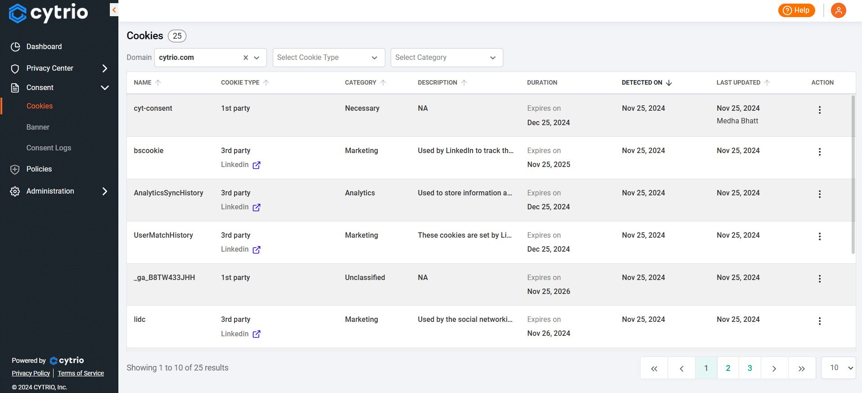Click the UserMatchHistory cookie name

pos(163,235)
